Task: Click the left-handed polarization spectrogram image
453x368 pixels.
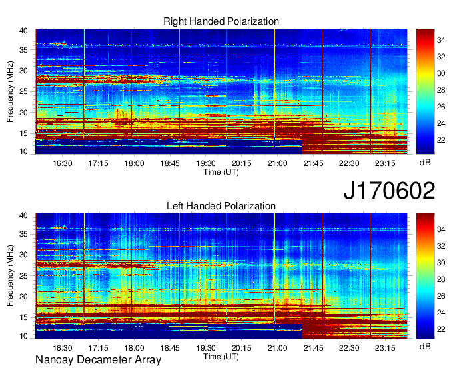Action: pos(221,276)
